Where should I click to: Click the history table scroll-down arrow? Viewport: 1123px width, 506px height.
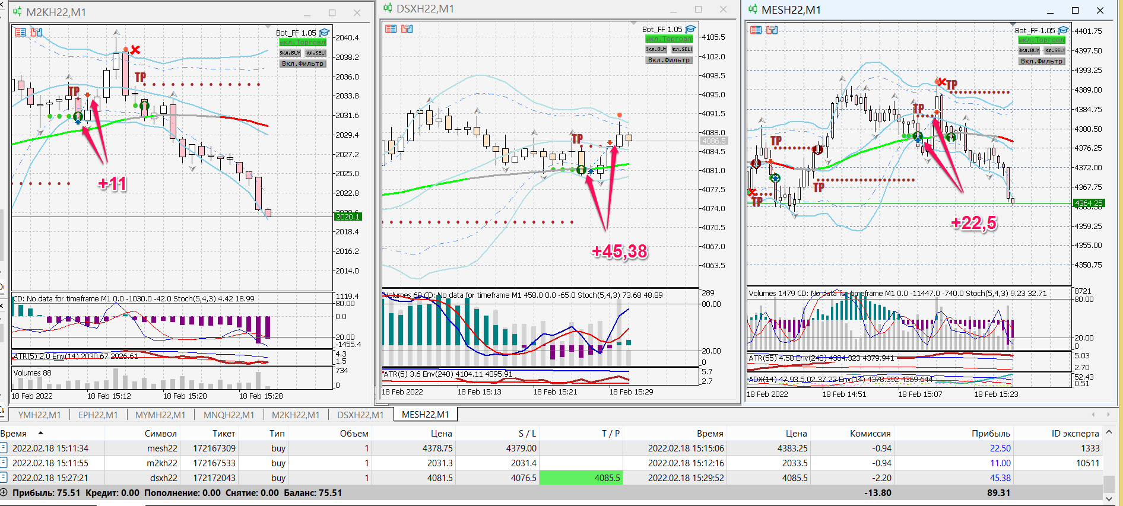(x=1108, y=499)
